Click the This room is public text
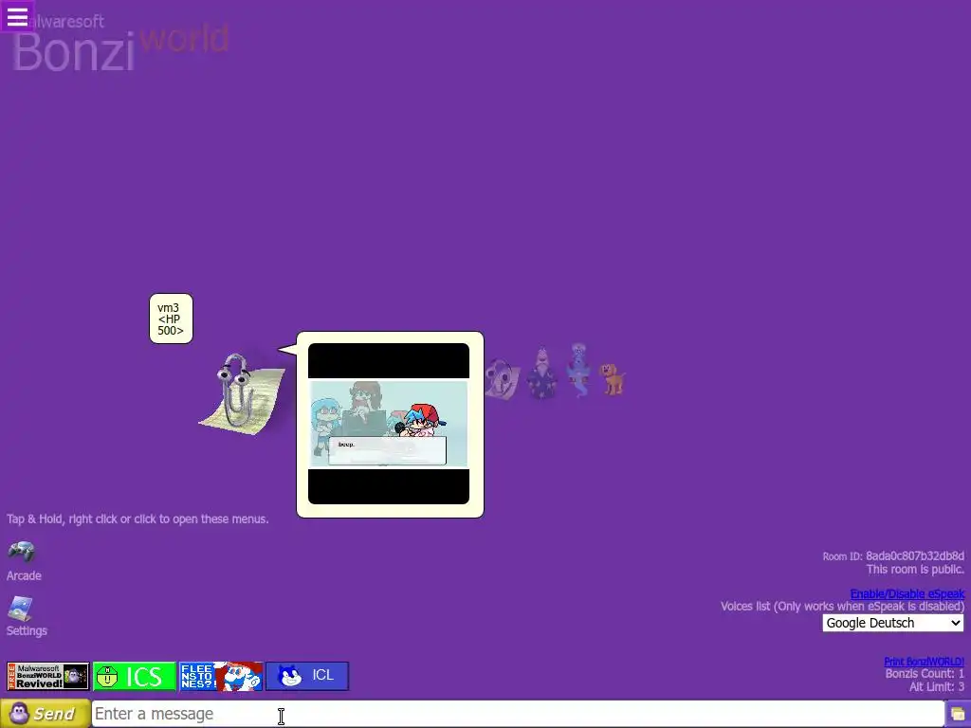Screen dimensions: 971x728 (915, 570)
